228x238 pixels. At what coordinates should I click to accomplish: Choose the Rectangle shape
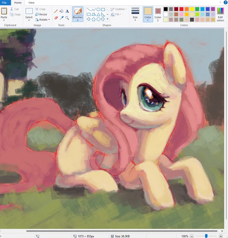click(x=103, y=10)
